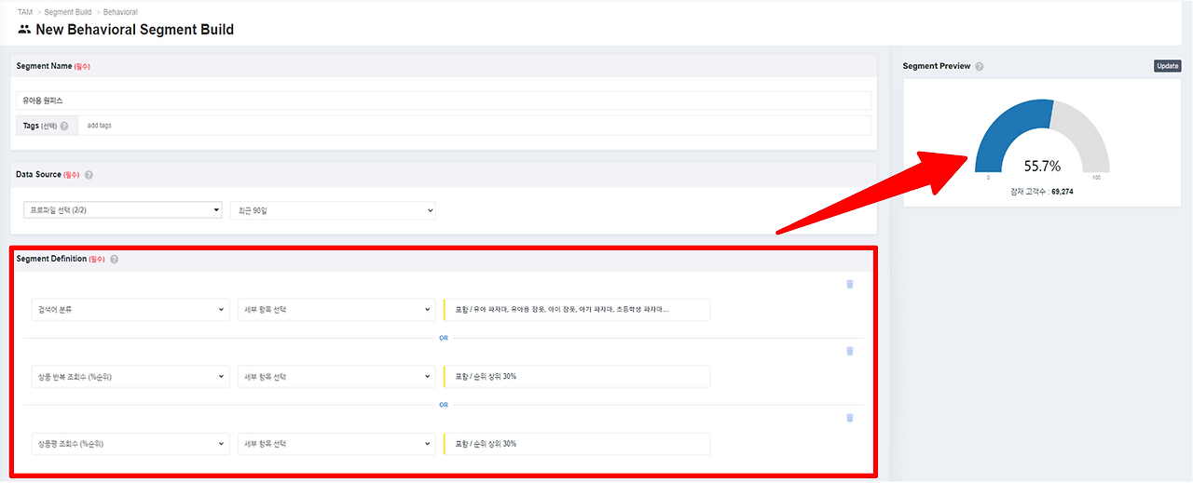Delete the 검색어 분류 condition row
This screenshot has height=483, width=1193.
pos(849,284)
